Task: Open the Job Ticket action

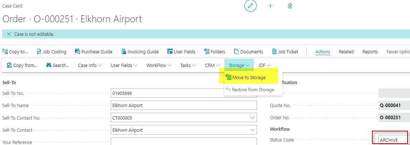Action: tap(285, 52)
